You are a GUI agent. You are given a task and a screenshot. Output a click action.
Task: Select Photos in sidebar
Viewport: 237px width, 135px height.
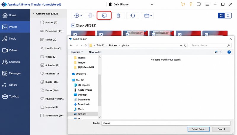[x=15, y=27]
